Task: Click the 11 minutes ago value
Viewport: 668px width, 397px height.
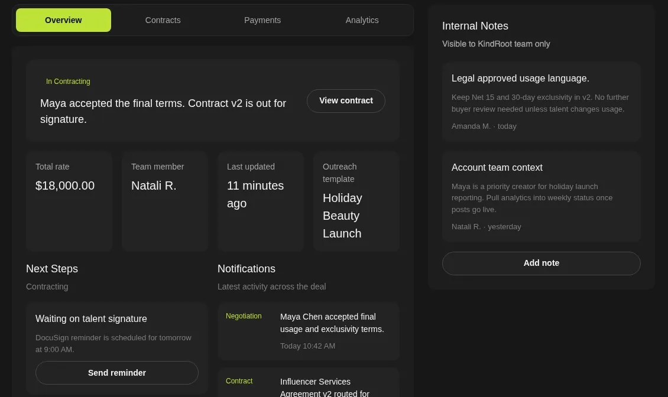Action: click(255, 195)
